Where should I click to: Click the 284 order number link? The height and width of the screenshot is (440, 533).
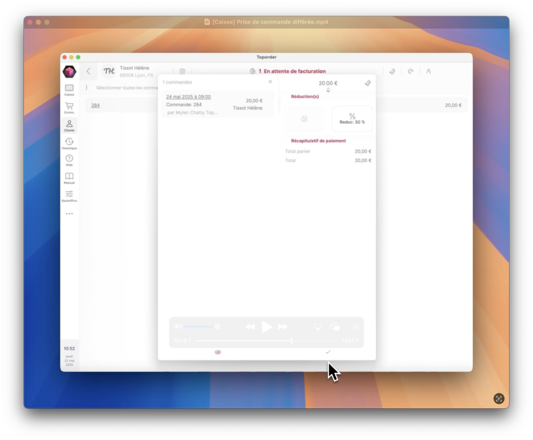coord(95,105)
